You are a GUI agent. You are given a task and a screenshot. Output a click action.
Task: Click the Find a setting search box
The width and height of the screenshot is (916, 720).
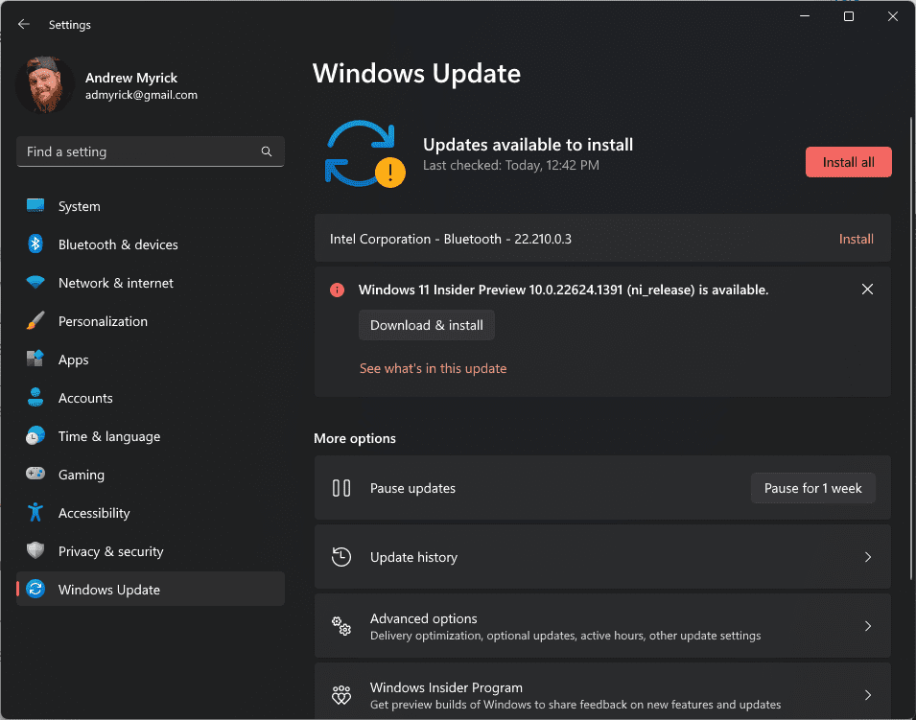[x=151, y=151]
